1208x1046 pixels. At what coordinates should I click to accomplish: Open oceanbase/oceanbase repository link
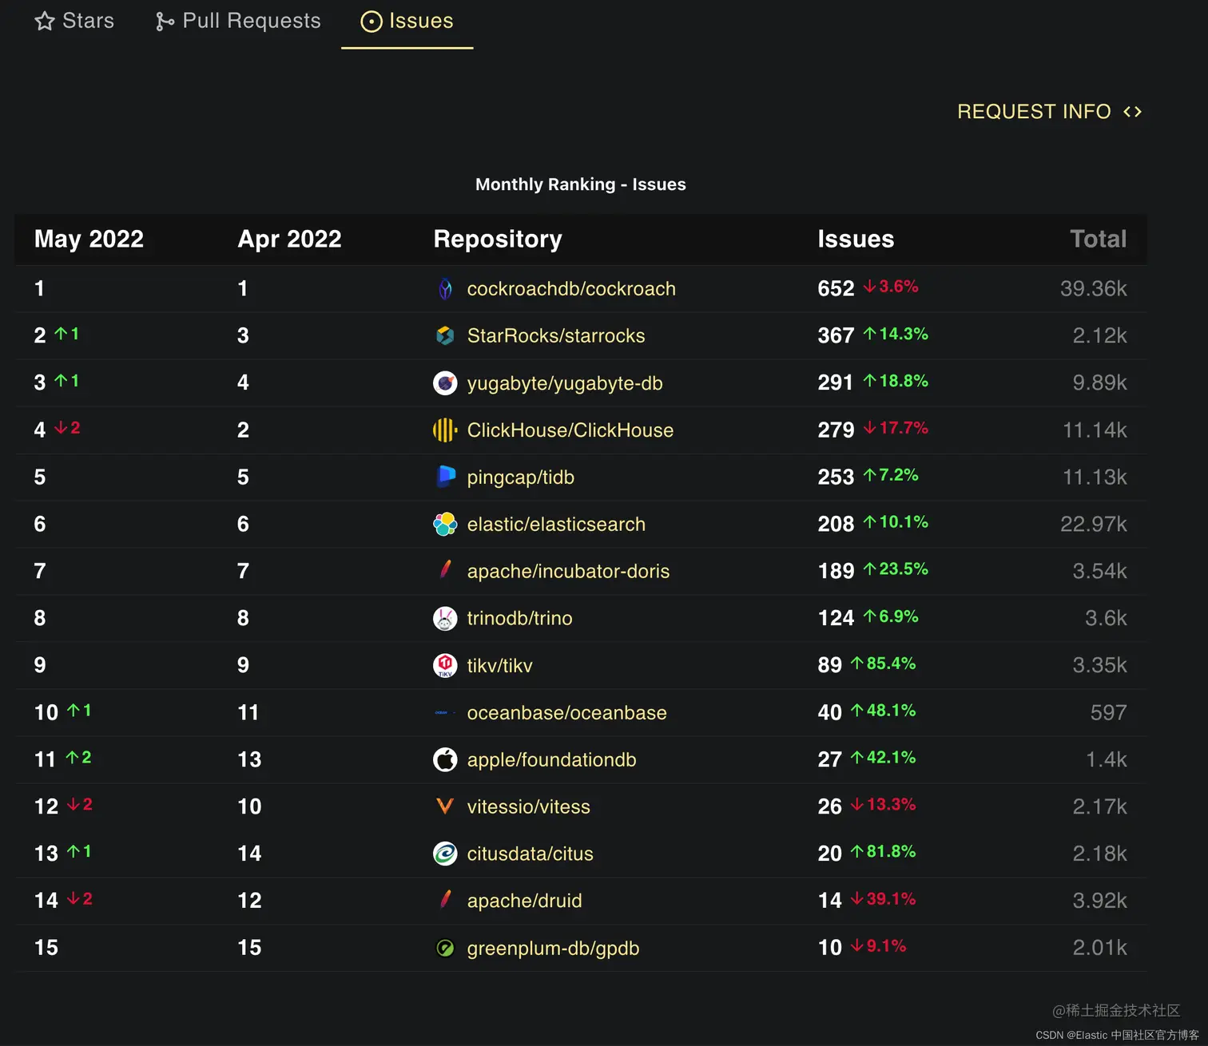(566, 712)
